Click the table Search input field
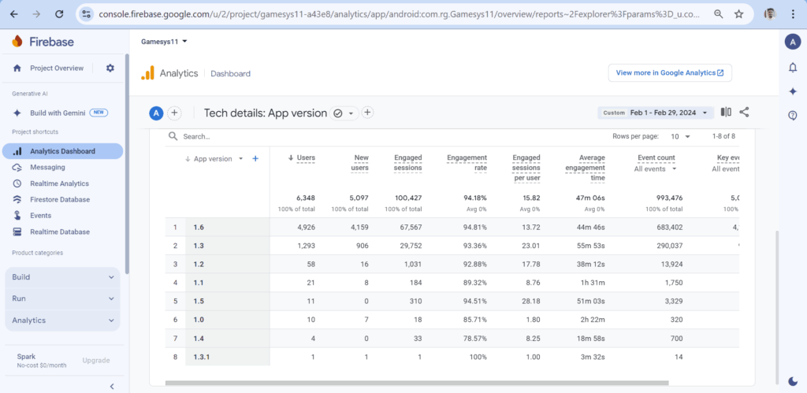The width and height of the screenshot is (807, 393). (236, 136)
